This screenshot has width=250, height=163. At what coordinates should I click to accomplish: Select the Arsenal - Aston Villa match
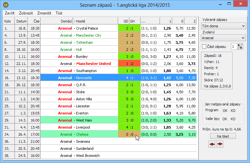pos(100,99)
